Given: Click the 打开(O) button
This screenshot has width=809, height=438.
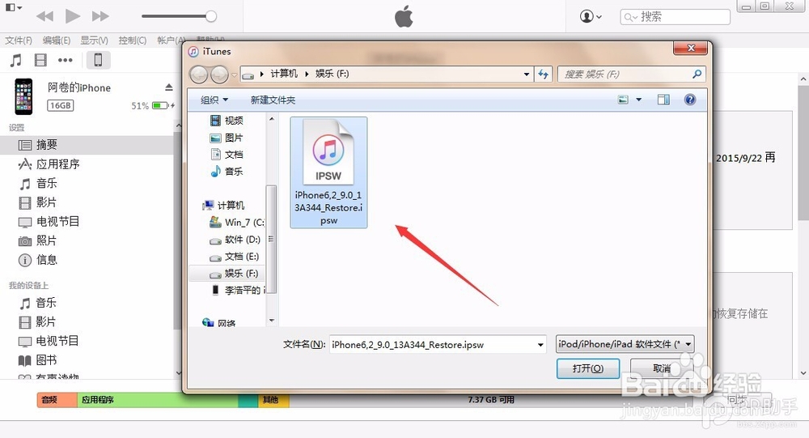Looking at the screenshot, I should [587, 368].
